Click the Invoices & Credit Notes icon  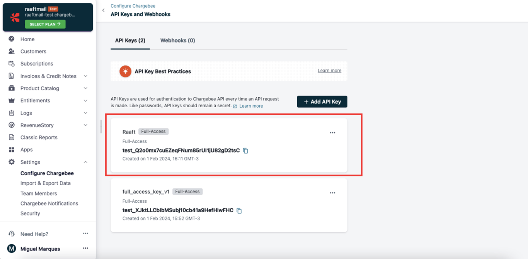point(12,76)
